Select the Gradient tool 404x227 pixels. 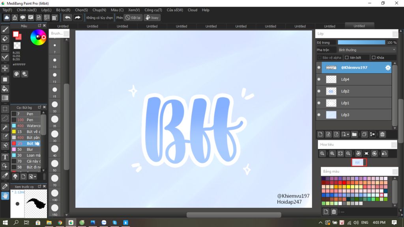point(5,98)
